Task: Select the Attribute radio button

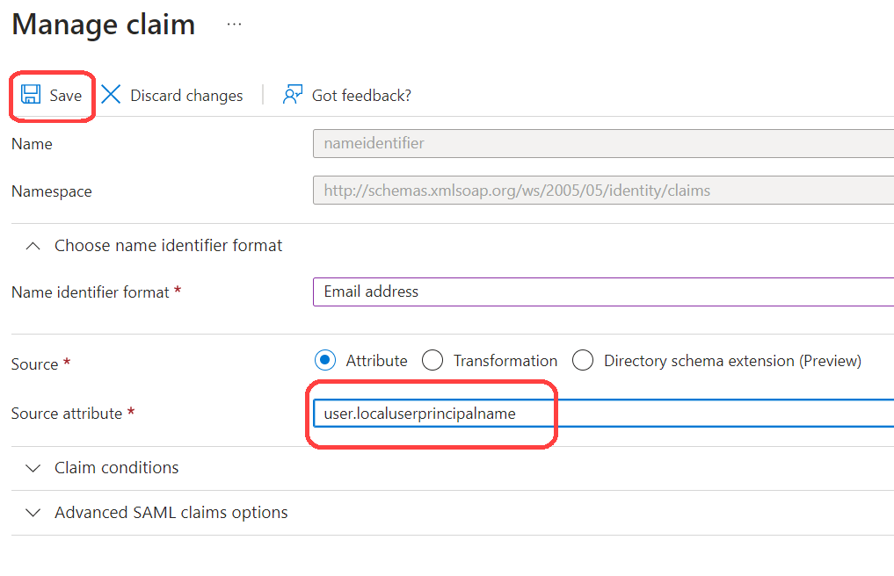Action: coord(325,360)
